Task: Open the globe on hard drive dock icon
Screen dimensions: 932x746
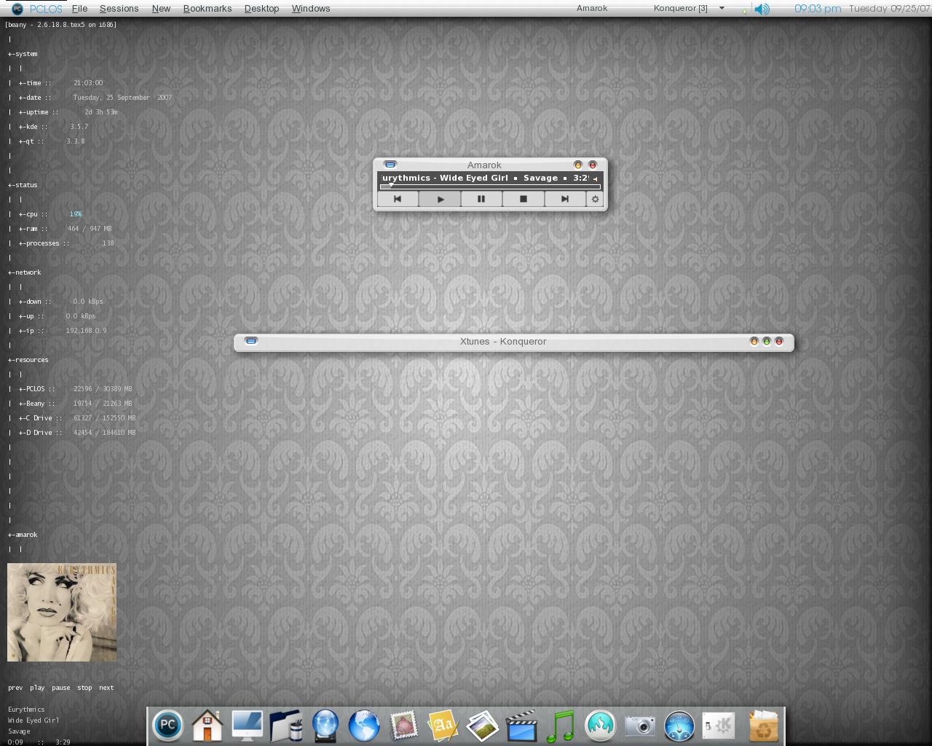Action: coord(325,726)
